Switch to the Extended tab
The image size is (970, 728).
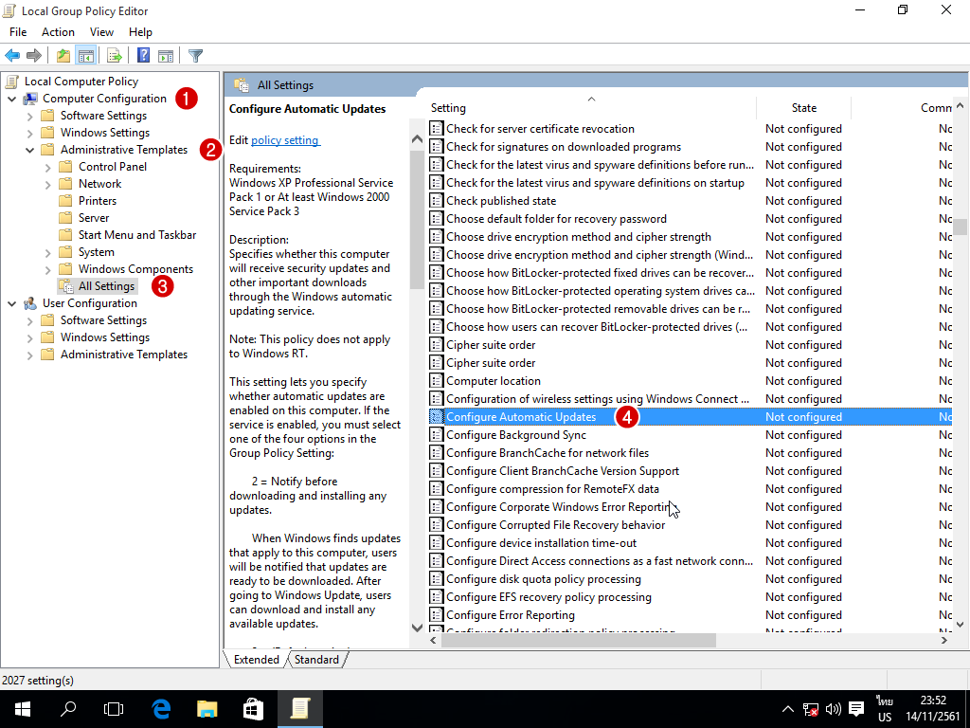coord(256,660)
